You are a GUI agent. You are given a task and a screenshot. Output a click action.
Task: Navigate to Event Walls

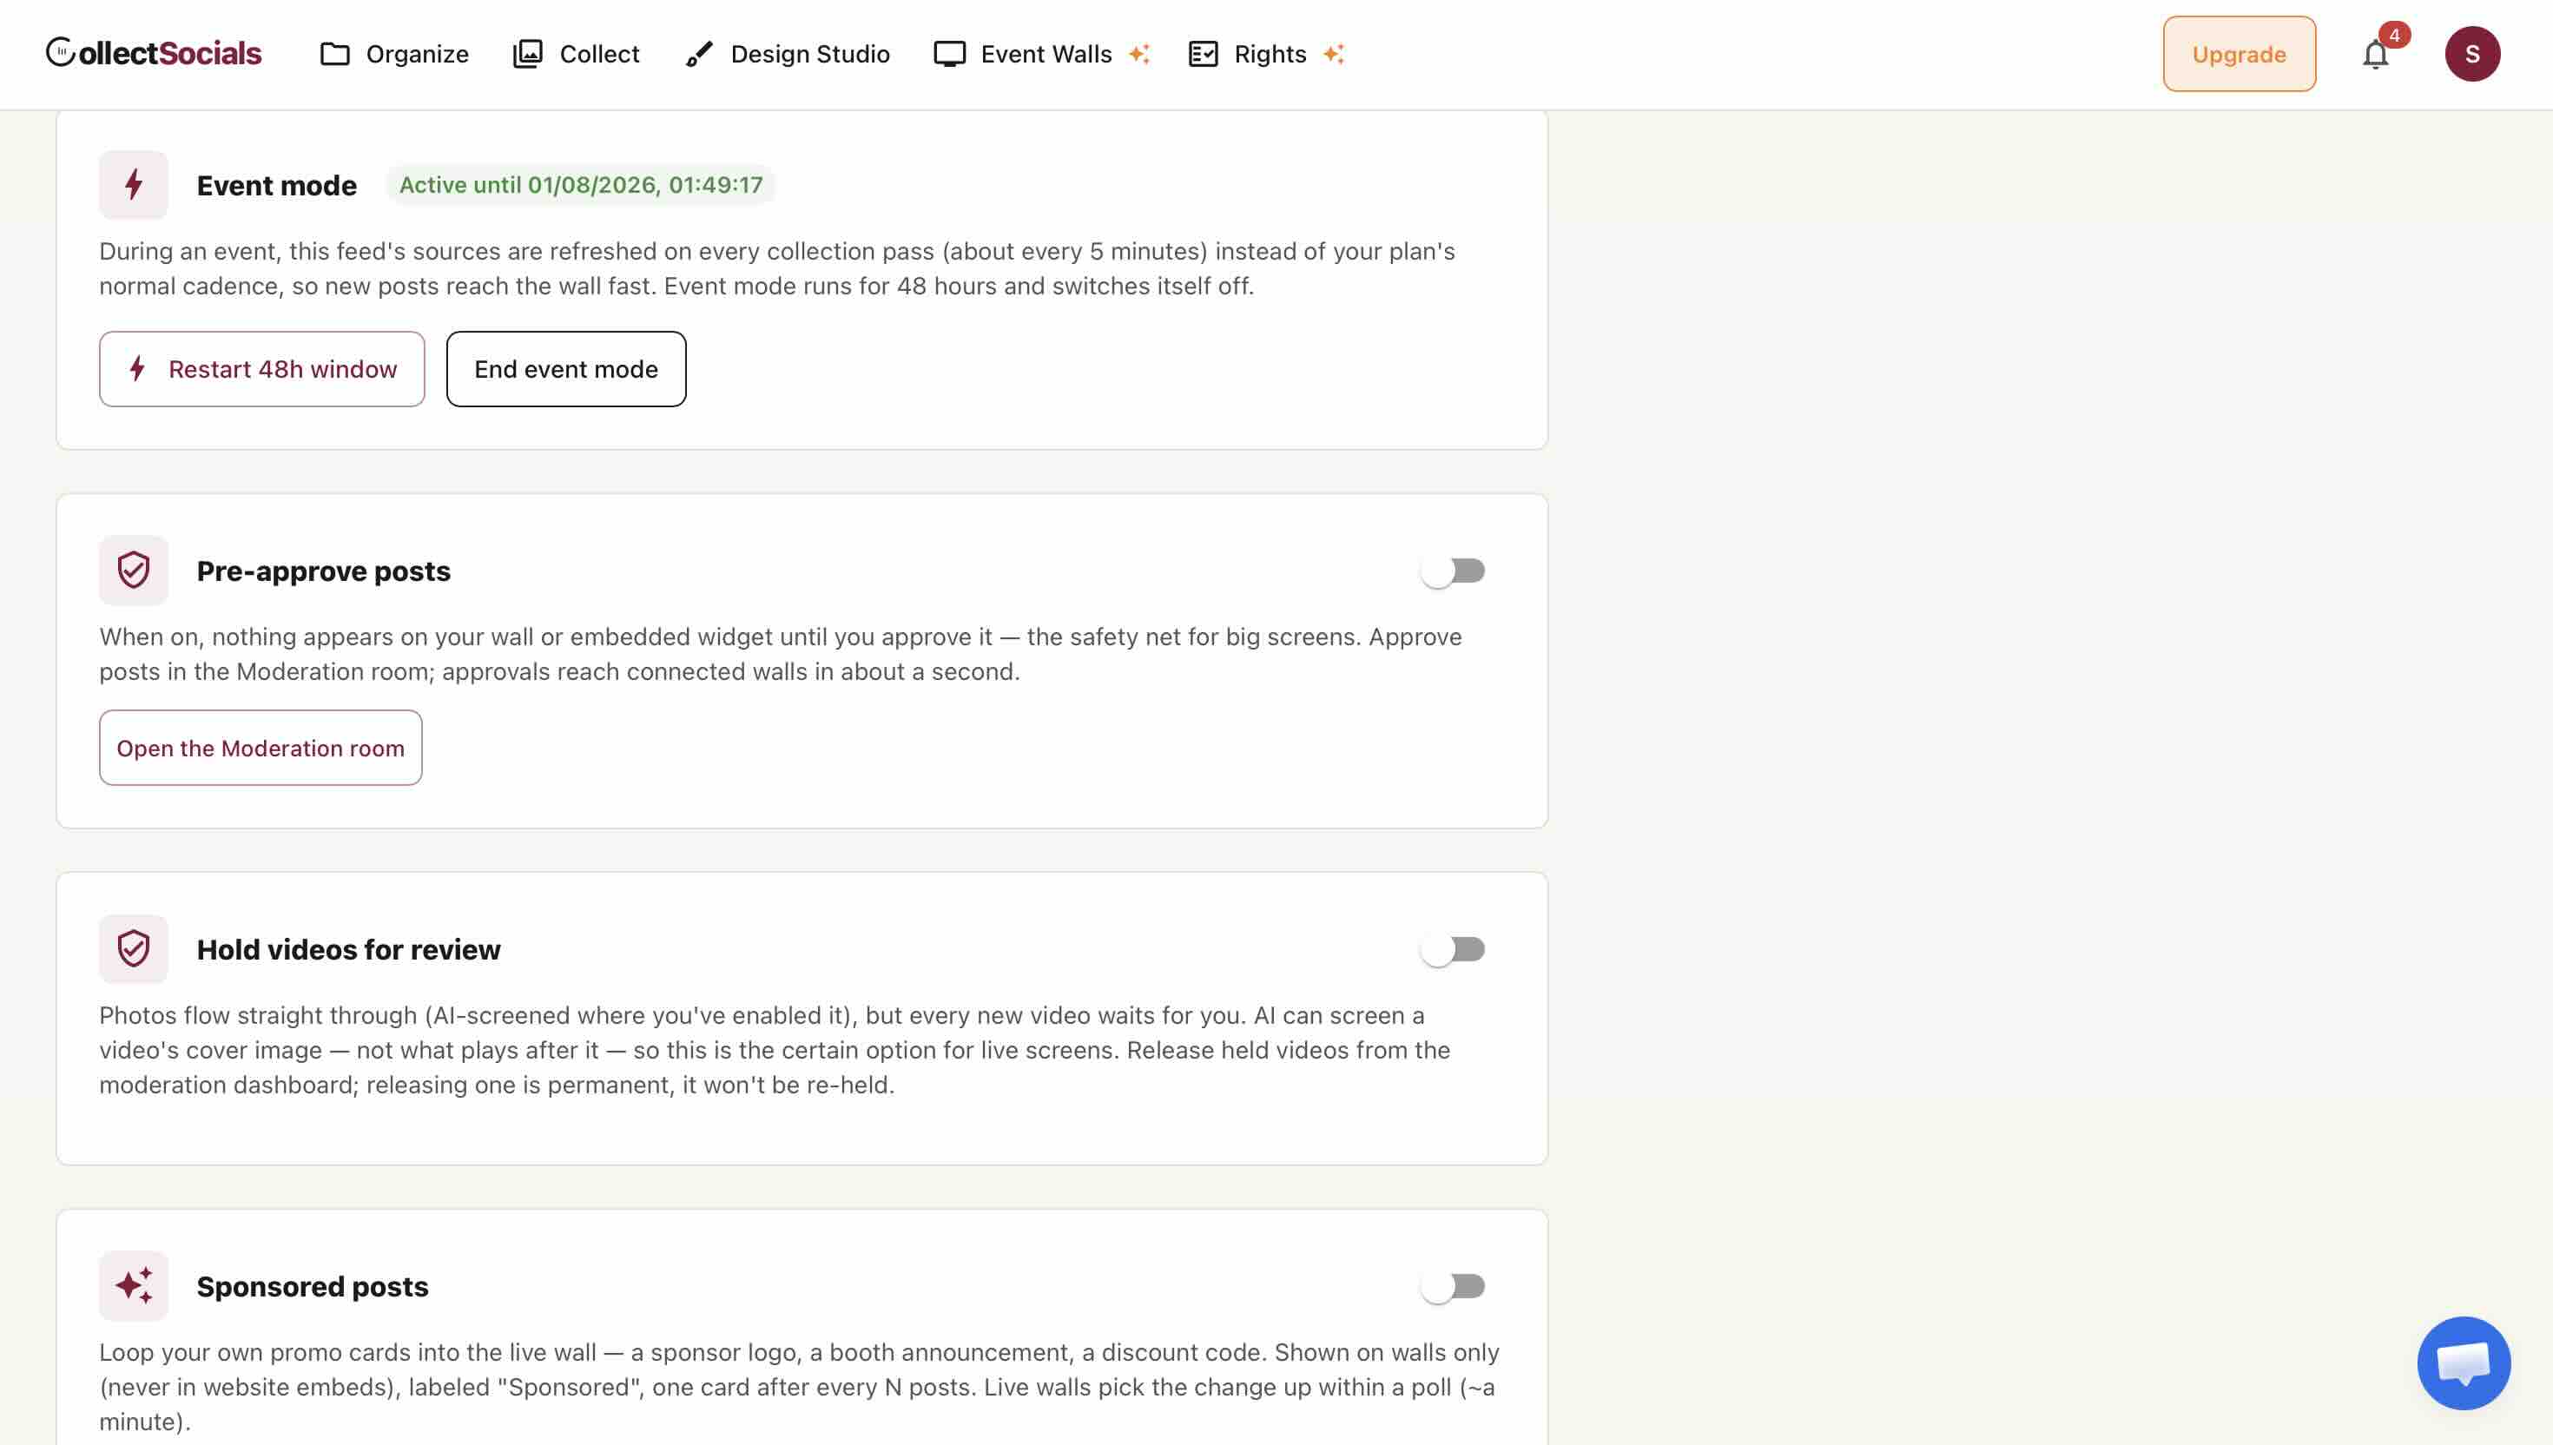(x=1042, y=54)
